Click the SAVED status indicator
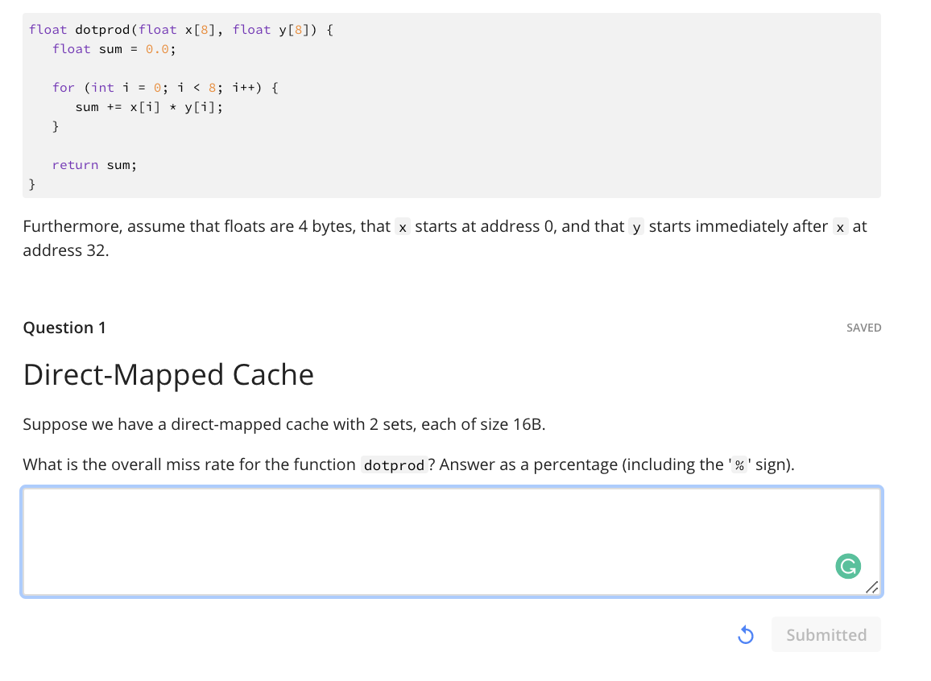Image resolution: width=931 pixels, height=681 pixels. pyautogui.click(x=863, y=328)
